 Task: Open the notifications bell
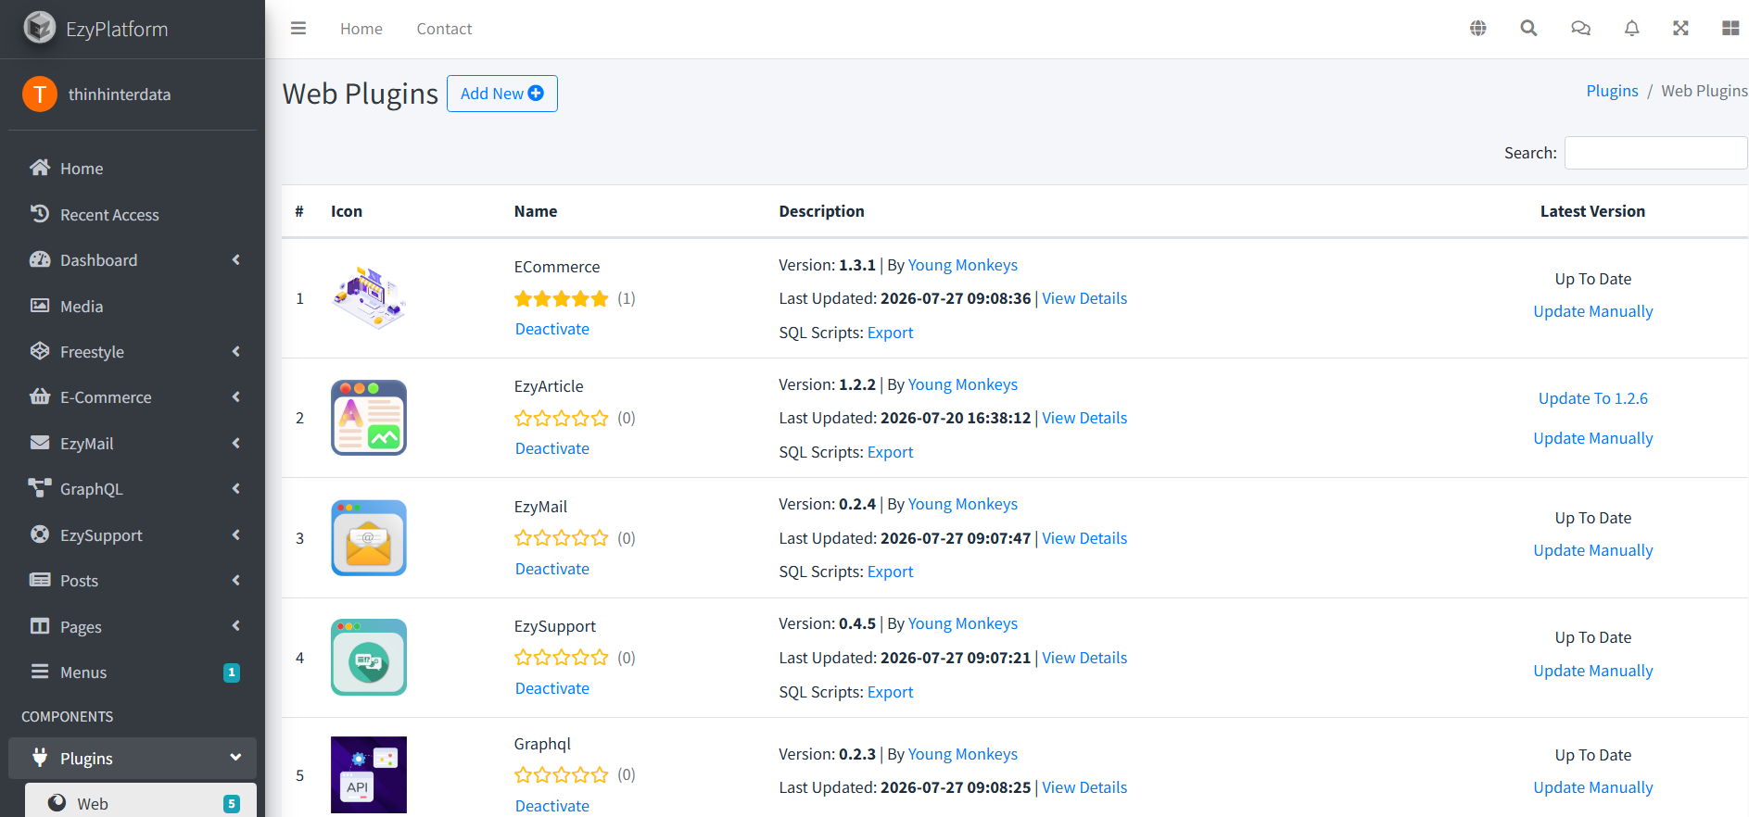[x=1632, y=29]
